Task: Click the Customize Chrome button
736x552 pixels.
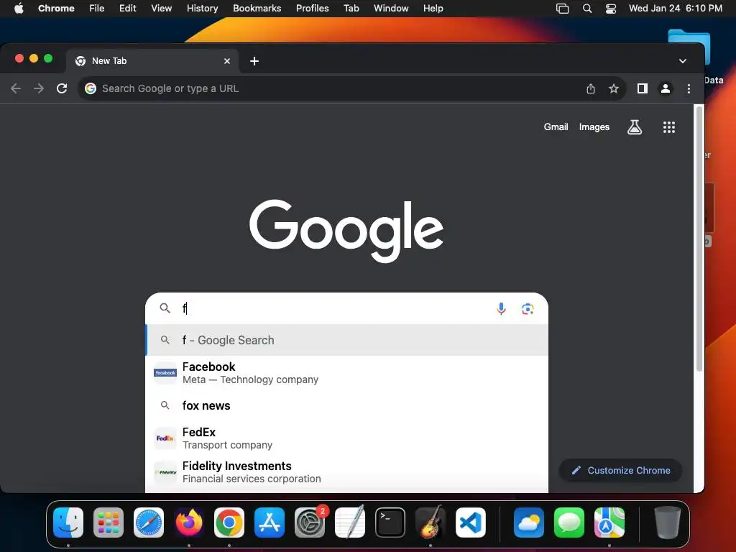Action: coord(620,470)
